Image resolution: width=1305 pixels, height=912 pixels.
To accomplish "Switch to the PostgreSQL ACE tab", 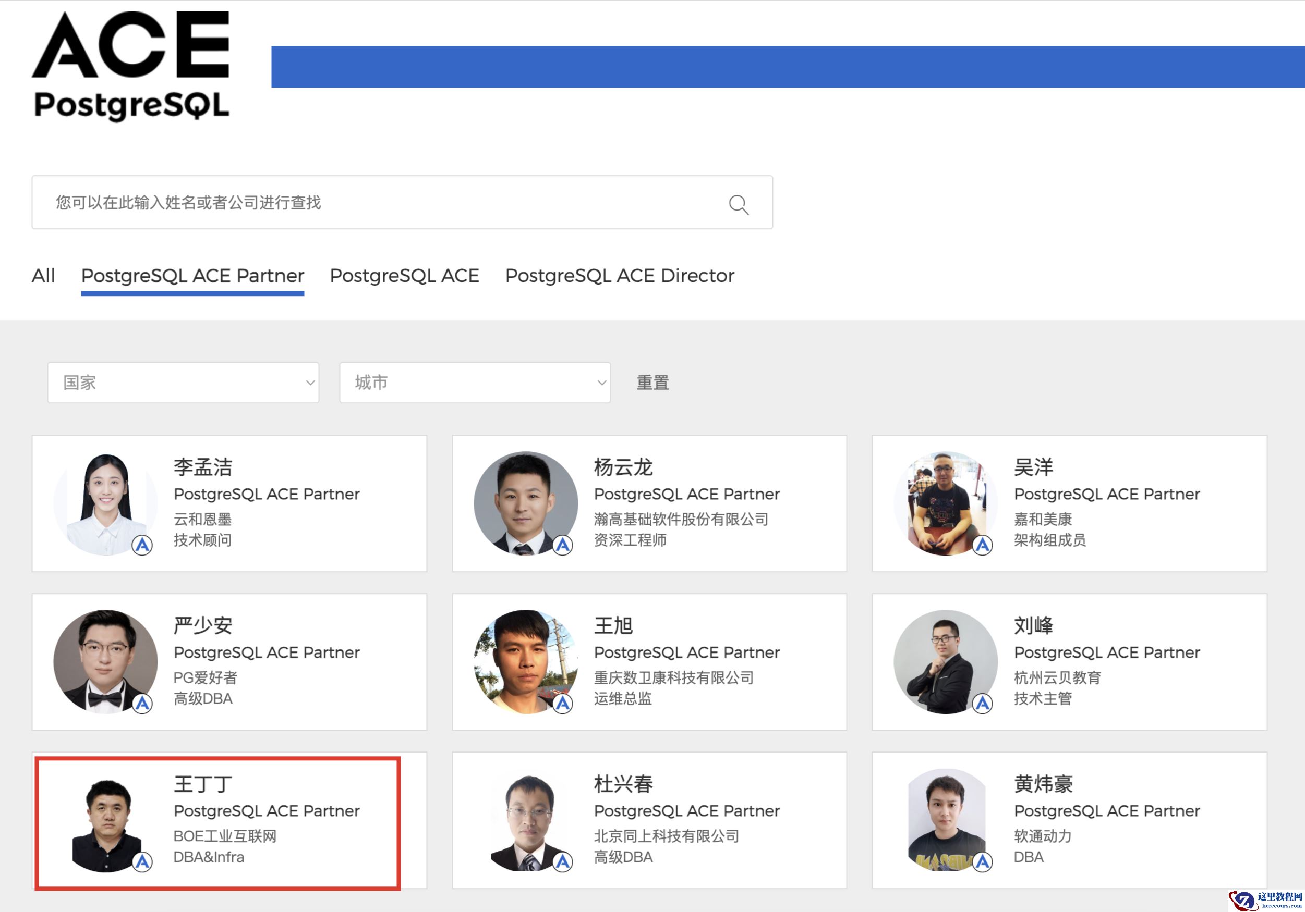I will coord(404,276).
